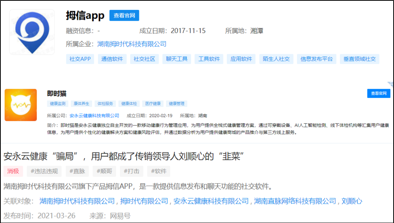Select the 社交社区 tag

click(144, 59)
